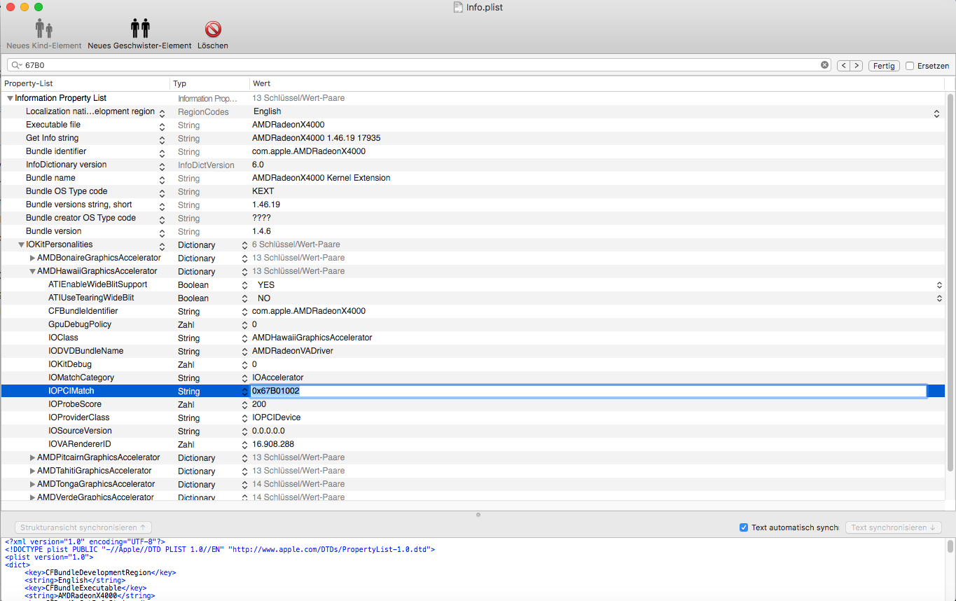The width and height of the screenshot is (956, 601).
Task: Select the IOSourceVersion row
Action: point(473,431)
